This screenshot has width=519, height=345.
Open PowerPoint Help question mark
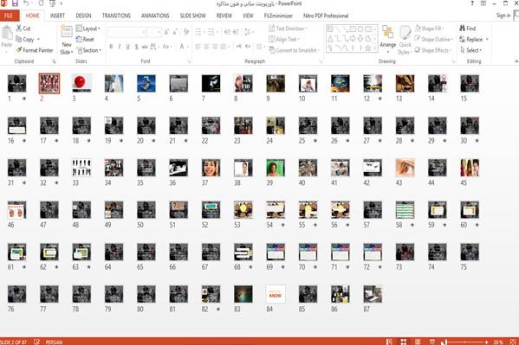click(472, 3)
